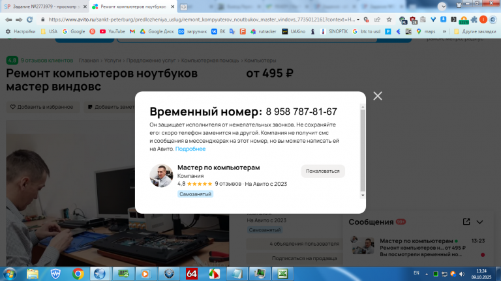Open the Excel taskbar icon
Image resolution: width=501 pixels, height=281 pixels.
pos(282,274)
